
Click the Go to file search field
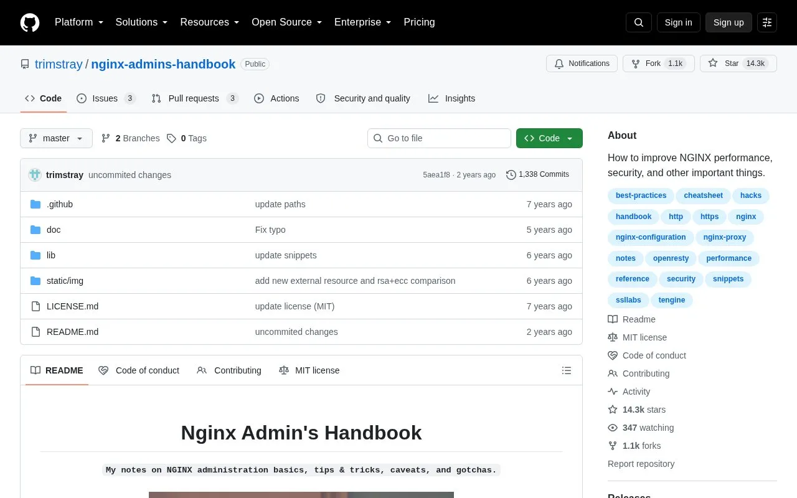pos(439,138)
